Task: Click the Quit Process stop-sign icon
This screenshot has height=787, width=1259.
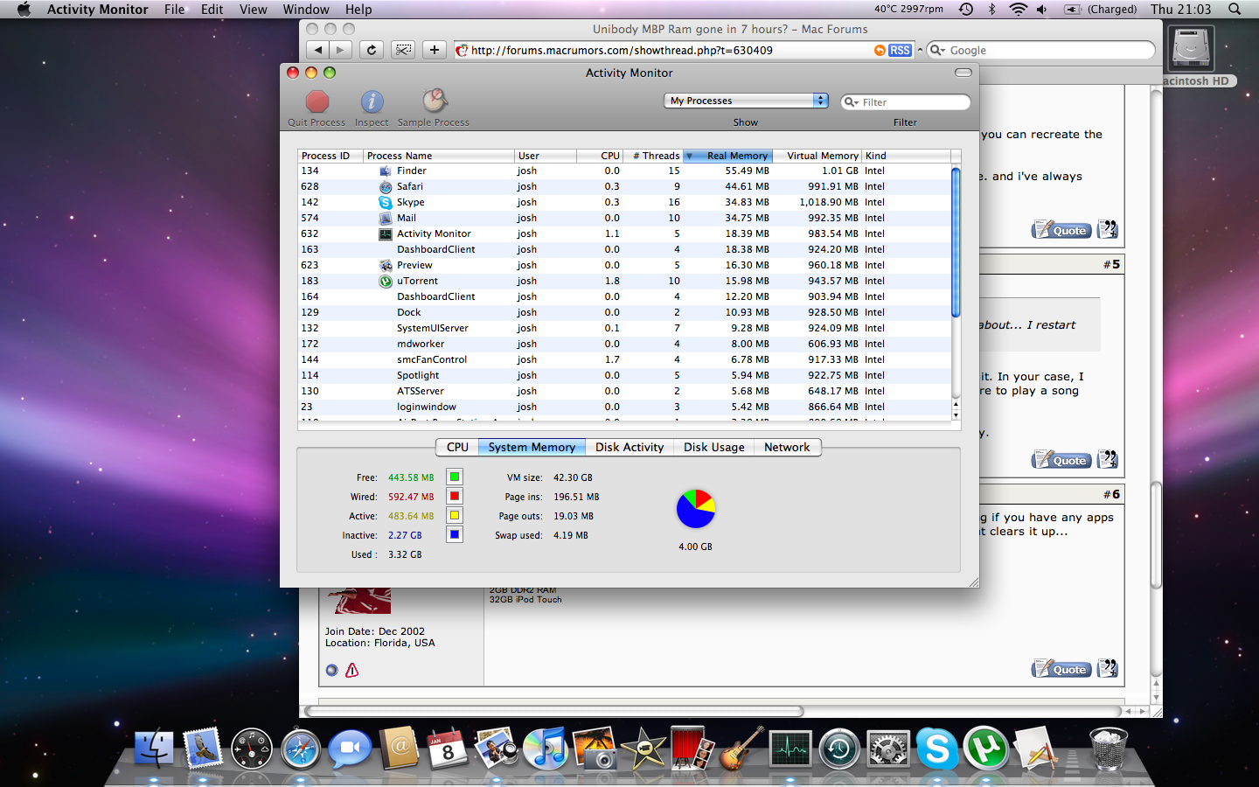Action: [317, 101]
